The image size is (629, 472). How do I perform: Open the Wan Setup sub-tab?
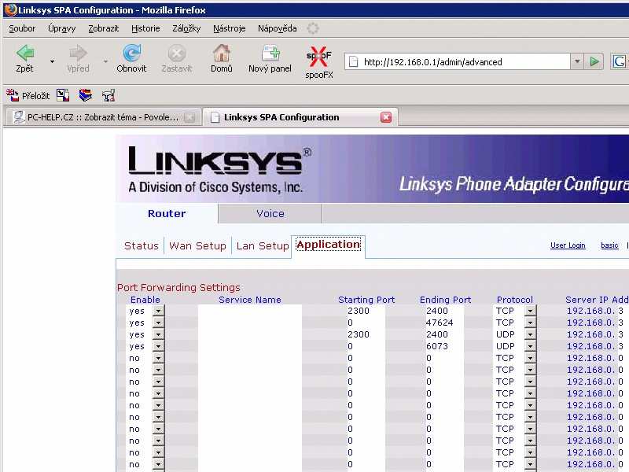198,245
